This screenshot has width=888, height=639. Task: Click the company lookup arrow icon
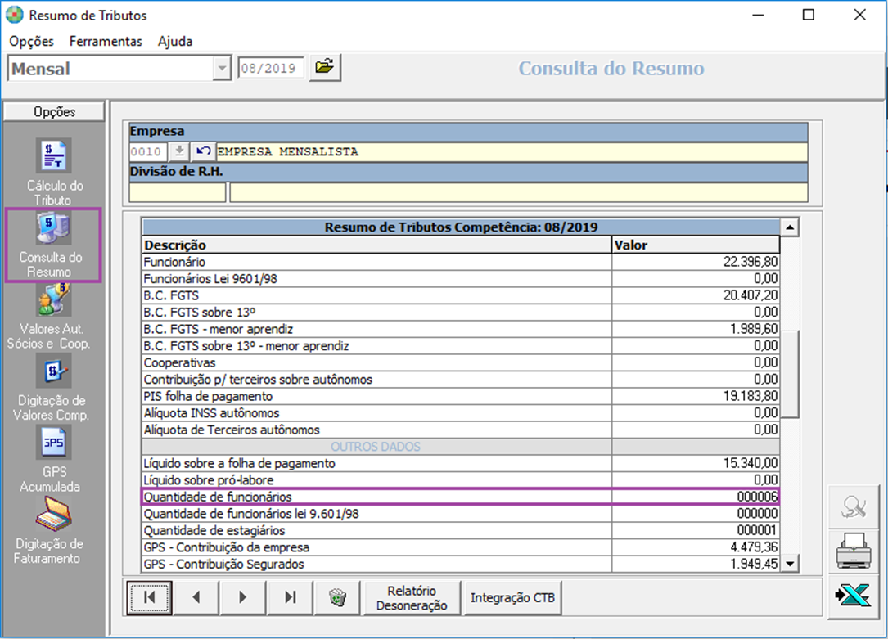(179, 151)
